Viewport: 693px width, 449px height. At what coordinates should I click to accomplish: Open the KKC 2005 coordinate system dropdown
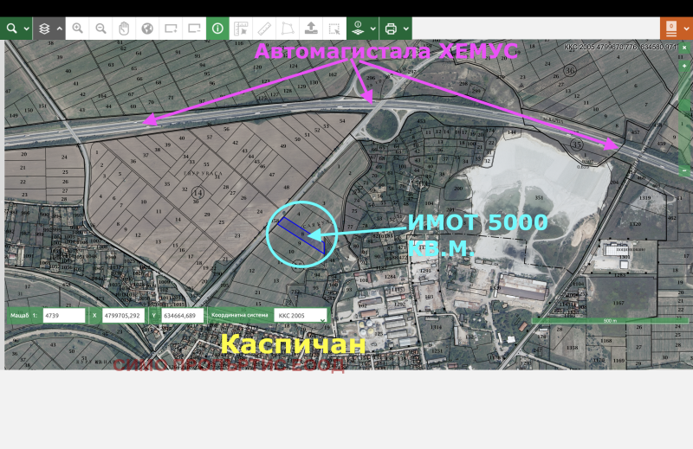pos(300,316)
